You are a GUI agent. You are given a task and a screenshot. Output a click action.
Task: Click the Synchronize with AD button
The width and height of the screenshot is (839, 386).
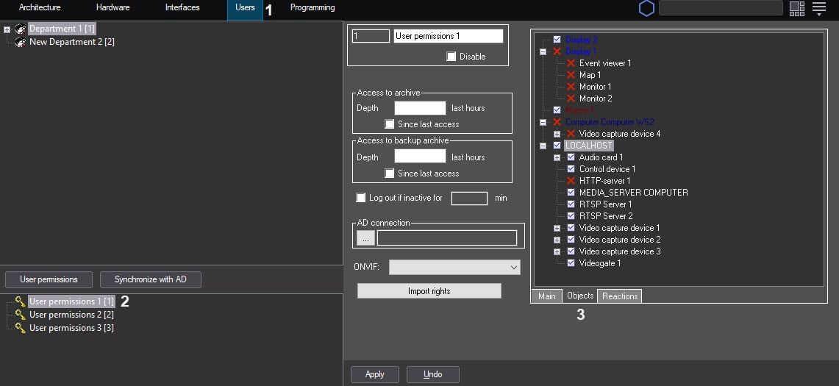[x=150, y=279]
